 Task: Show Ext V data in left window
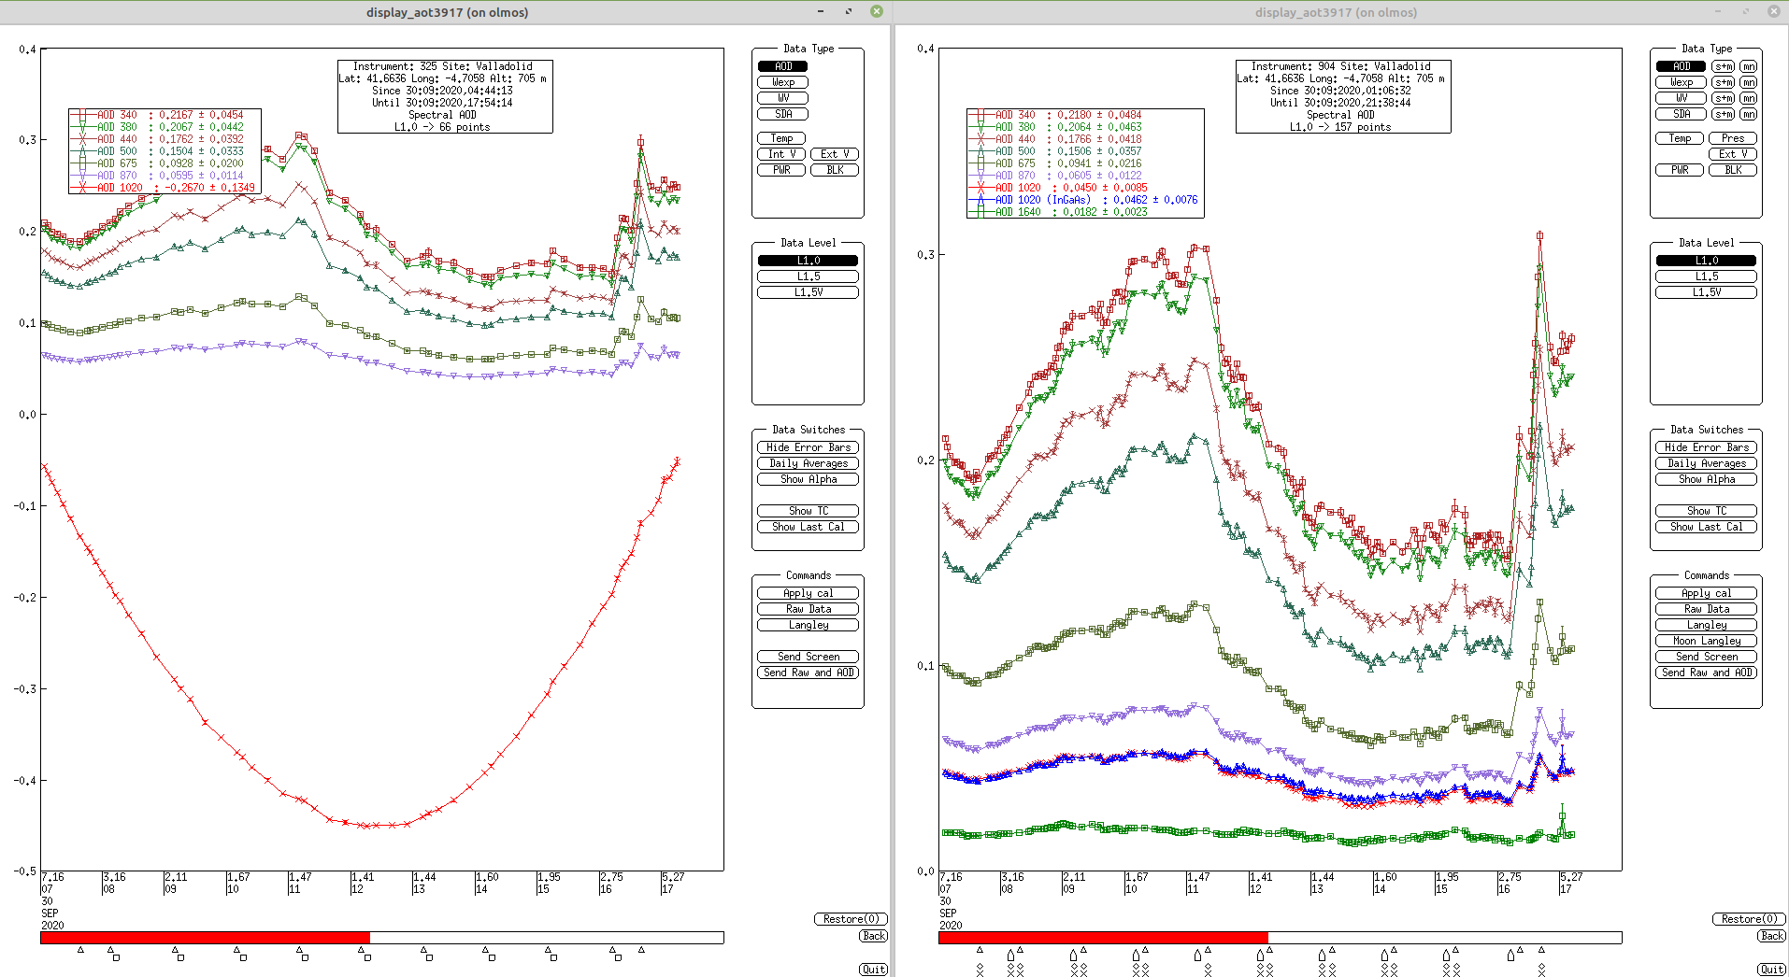835,154
